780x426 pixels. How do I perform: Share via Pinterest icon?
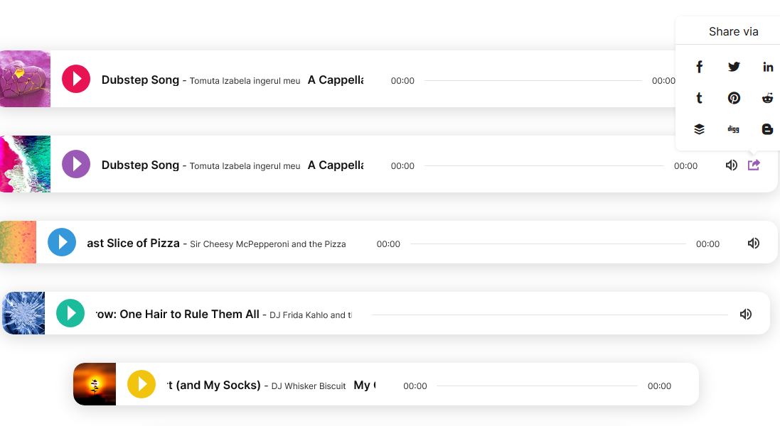click(x=734, y=98)
